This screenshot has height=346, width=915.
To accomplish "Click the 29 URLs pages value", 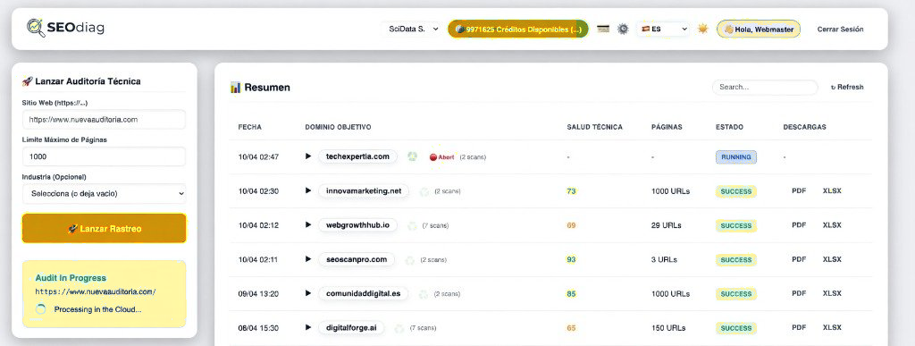I will pos(667,225).
